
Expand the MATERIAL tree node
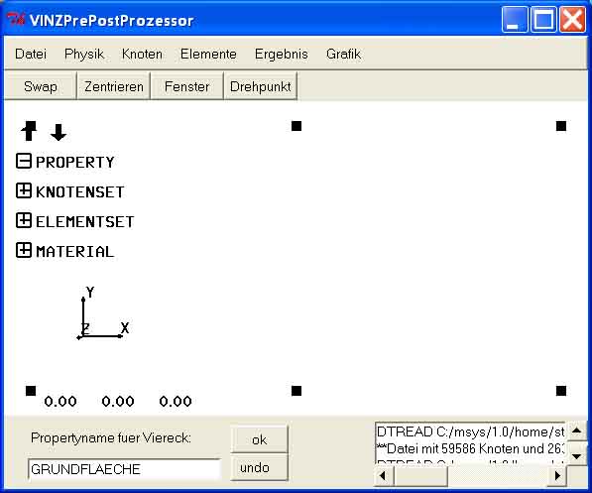[x=24, y=250]
